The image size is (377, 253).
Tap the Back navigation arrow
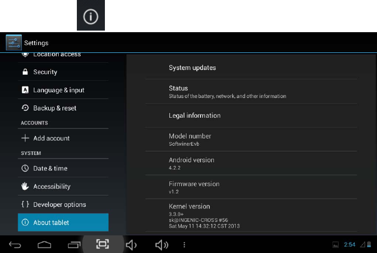(15, 245)
